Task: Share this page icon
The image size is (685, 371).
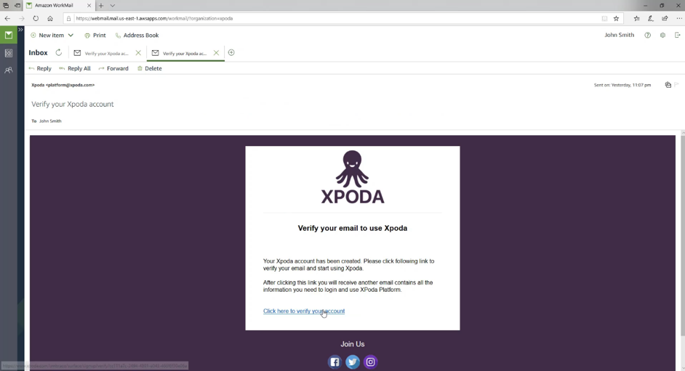Action: 665,18
